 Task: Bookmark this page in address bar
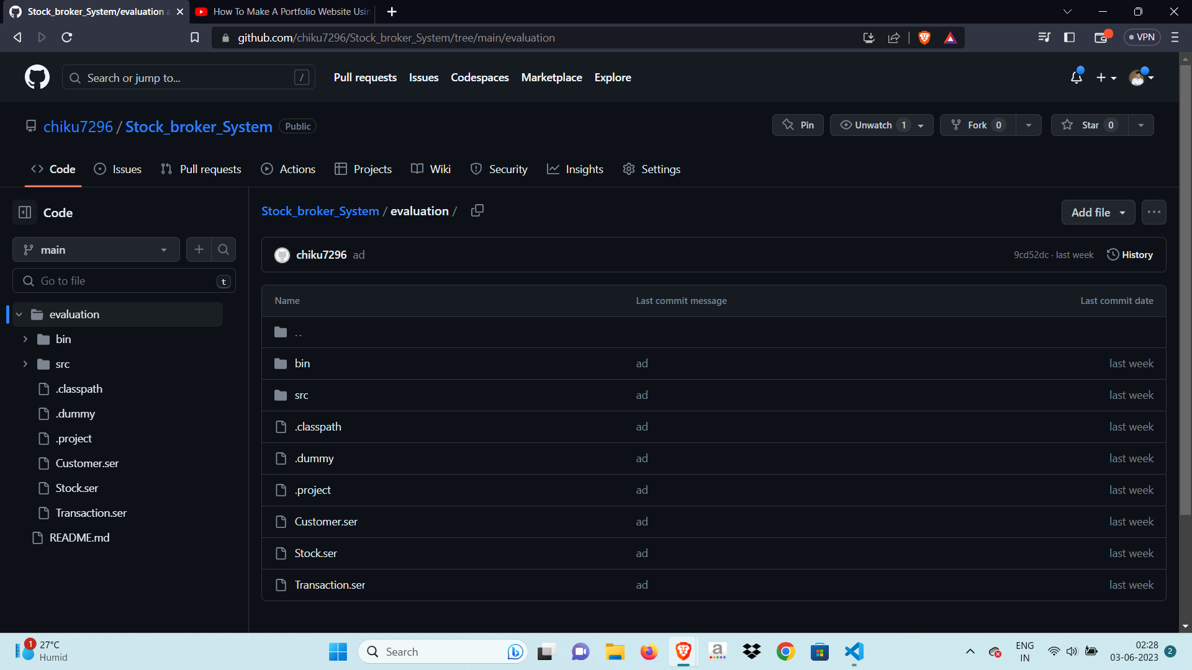(194, 38)
